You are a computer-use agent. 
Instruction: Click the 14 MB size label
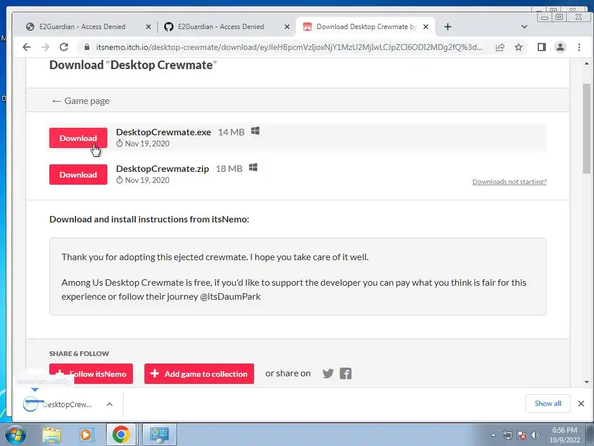(231, 132)
